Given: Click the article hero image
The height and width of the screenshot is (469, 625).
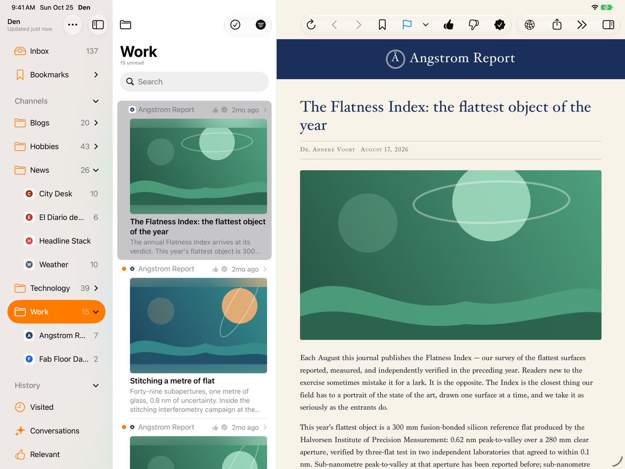Looking at the screenshot, I should click(451, 255).
